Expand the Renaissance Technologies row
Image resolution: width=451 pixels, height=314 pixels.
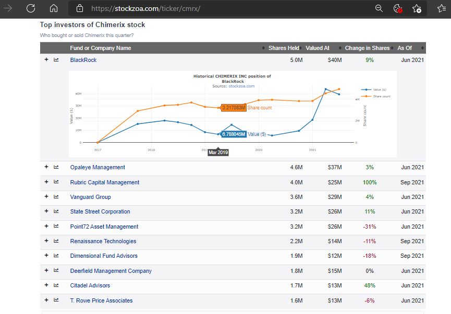point(46,241)
